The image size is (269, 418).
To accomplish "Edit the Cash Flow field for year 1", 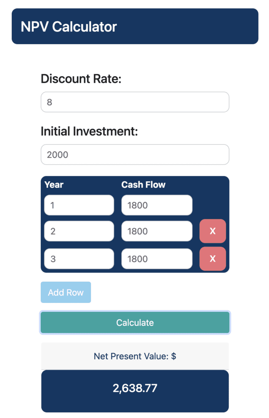I will pyautogui.click(x=157, y=205).
